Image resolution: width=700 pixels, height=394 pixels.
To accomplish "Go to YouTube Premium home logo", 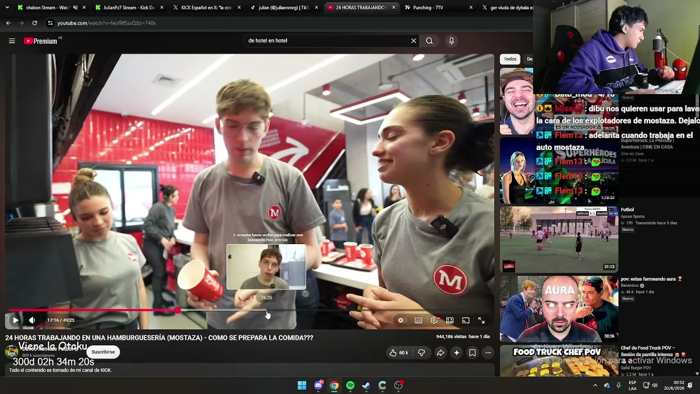I will 40,40.
